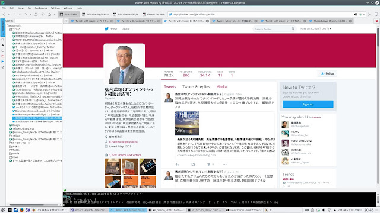The width and height of the screenshot is (380, 213).
Task: Click the sidebar Search field
Action: 38,21
